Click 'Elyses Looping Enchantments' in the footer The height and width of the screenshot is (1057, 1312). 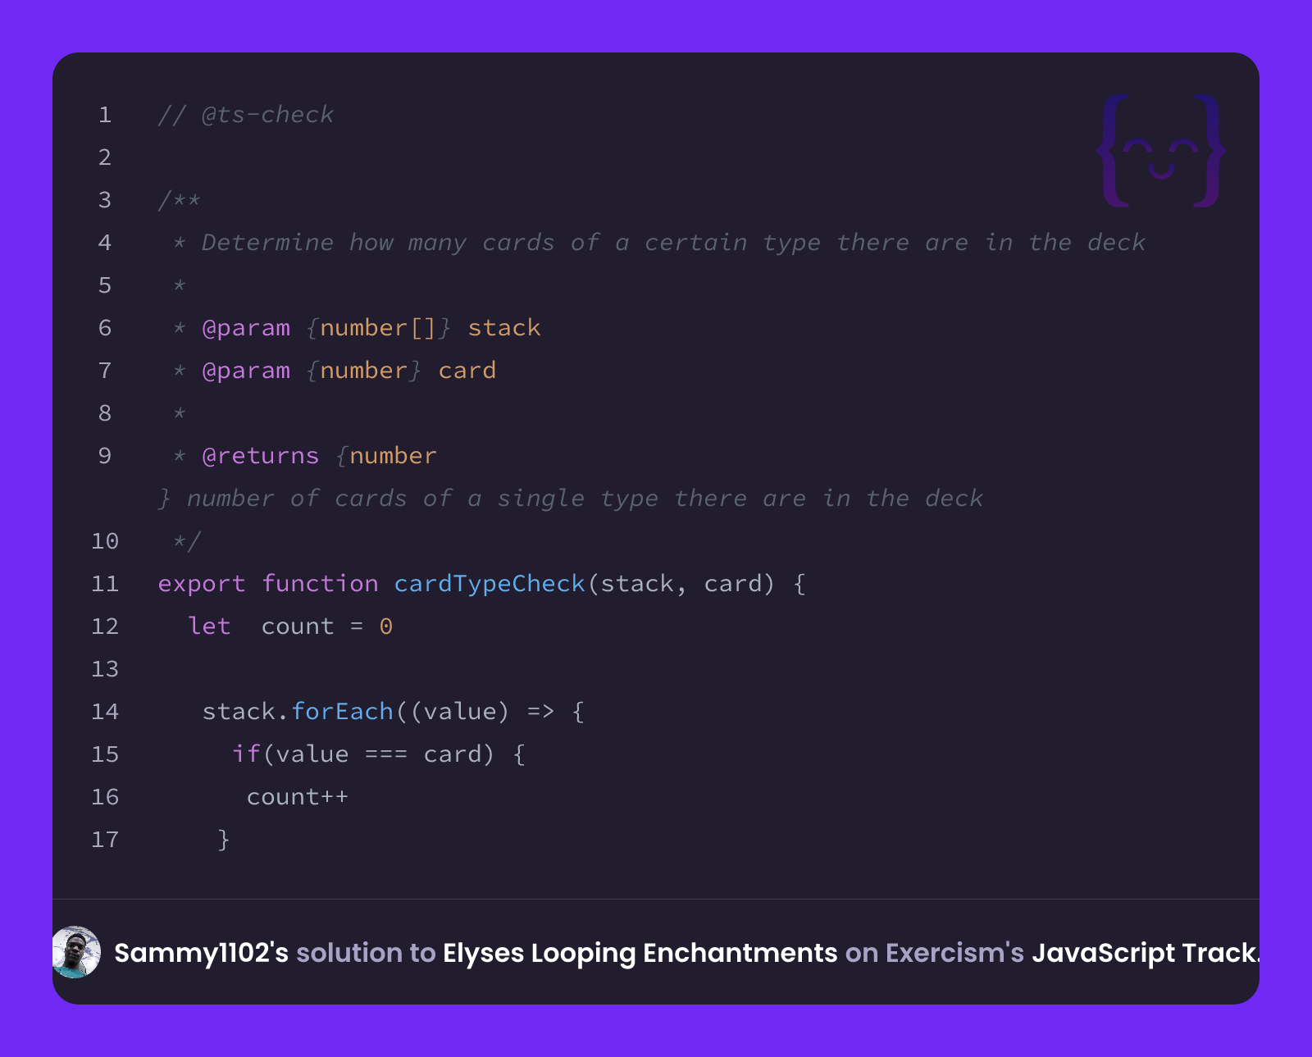coord(640,953)
